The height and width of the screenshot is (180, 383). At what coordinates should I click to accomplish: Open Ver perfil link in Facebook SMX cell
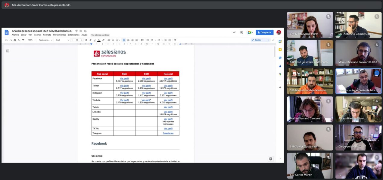124,79
